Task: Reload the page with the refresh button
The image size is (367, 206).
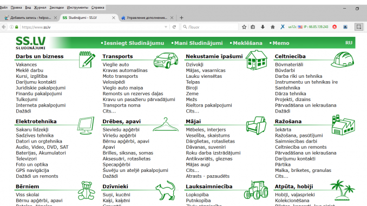Action: click(174, 27)
